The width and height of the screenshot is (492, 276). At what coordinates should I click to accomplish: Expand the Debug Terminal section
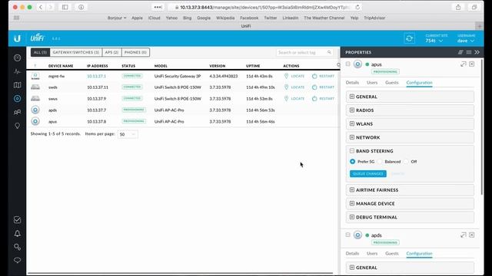coord(410,217)
